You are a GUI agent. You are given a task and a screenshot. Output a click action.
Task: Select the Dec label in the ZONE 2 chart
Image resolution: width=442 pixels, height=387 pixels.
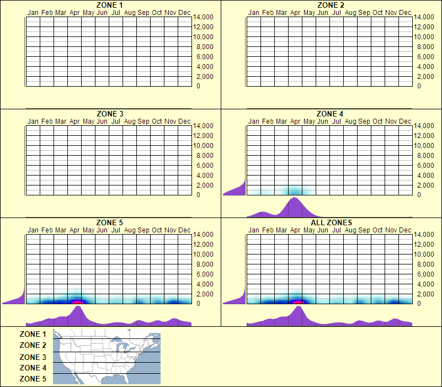(405, 12)
